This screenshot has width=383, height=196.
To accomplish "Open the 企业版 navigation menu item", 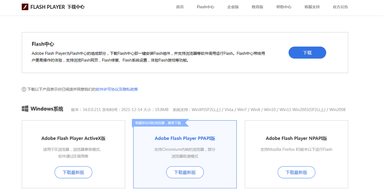I will coord(233,6).
